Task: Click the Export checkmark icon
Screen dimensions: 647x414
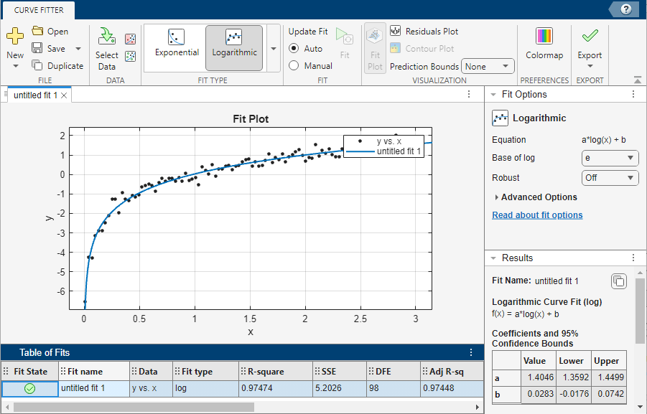Action: (x=590, y=36)
